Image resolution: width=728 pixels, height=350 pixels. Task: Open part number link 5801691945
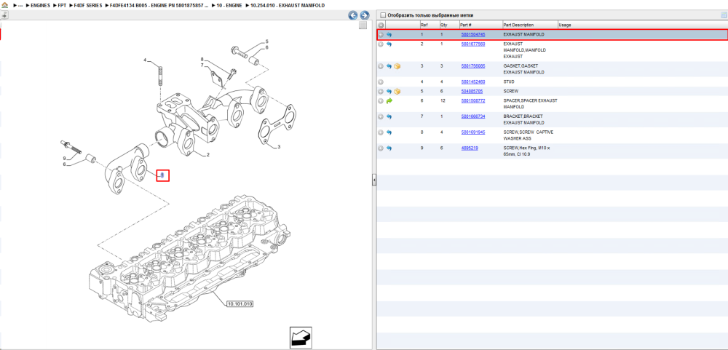click(472, 132)
